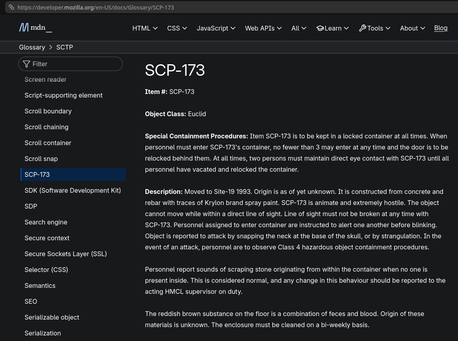Click the Special Containment Procedures label
The image size is (458, 341).
(x=197, y=136)
